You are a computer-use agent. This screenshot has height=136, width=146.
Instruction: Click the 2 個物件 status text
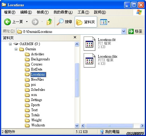(8, 132)
